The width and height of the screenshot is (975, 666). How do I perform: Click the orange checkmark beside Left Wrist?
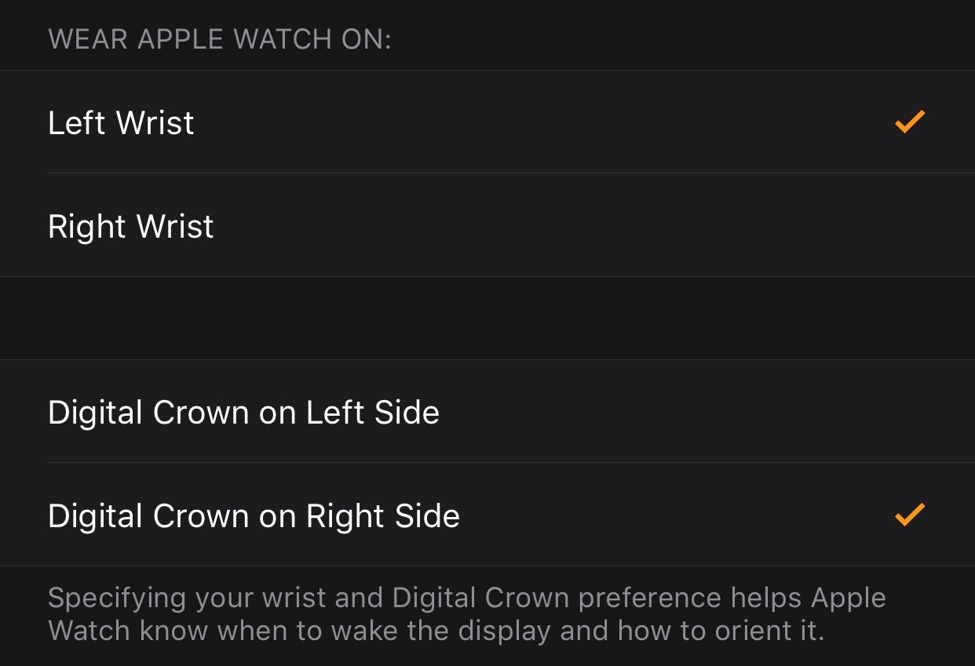coord(910,122)
